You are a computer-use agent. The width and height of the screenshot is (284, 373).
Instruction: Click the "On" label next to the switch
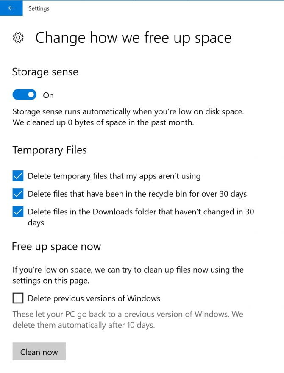coord(48,95)
